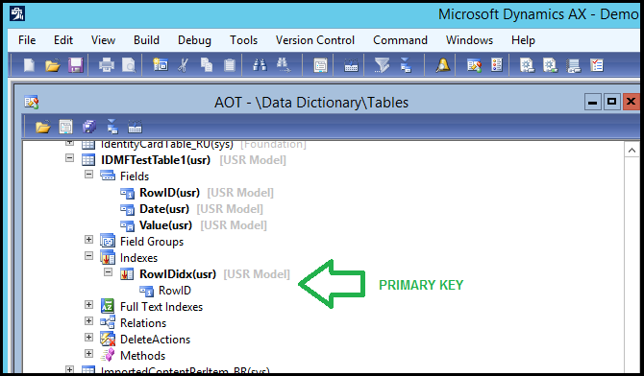Click the first gear document icon
Screen dimensions: 644x376
tap(527, 65)
